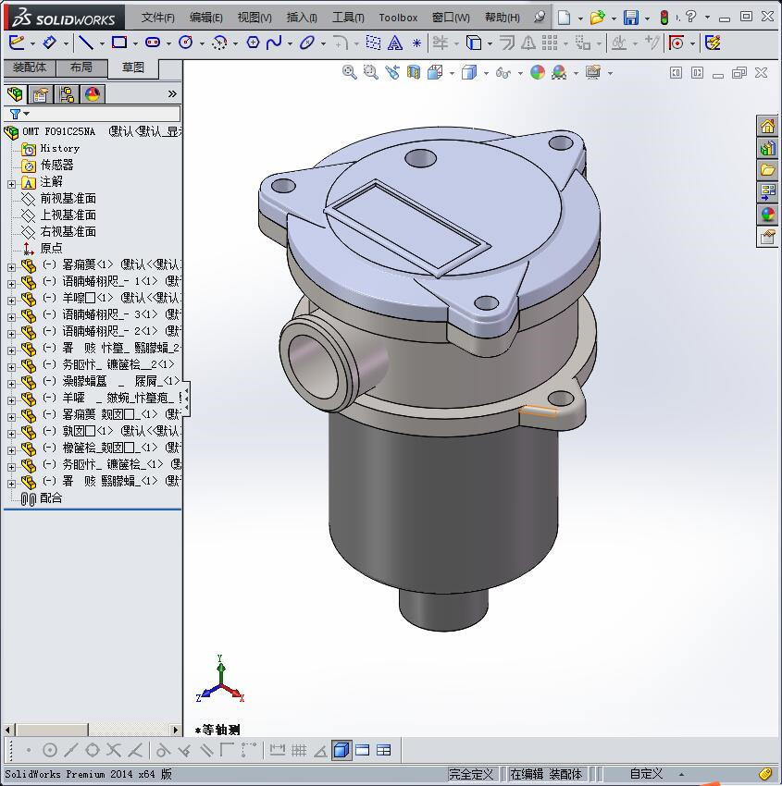This screenshot has width=782, height=786.
Task: Select the 配合 mates folder
Action: pos(51,497)
